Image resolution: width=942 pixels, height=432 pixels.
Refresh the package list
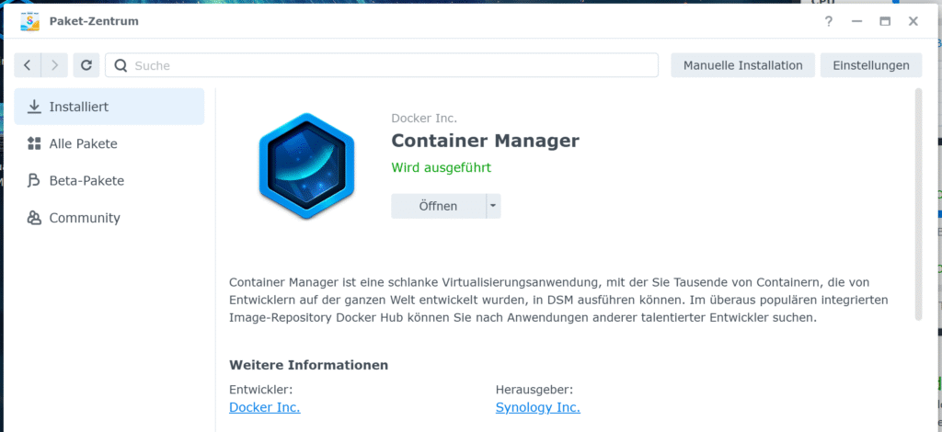point(86,65)
